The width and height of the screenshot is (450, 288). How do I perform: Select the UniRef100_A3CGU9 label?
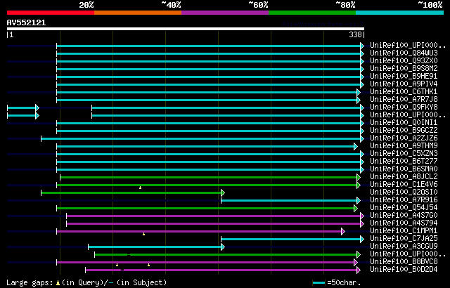click(404, 247)
